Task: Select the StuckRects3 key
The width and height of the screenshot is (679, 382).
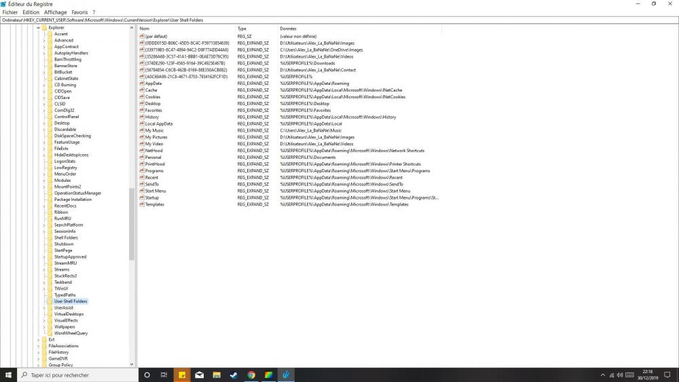Action: point(65,275)
